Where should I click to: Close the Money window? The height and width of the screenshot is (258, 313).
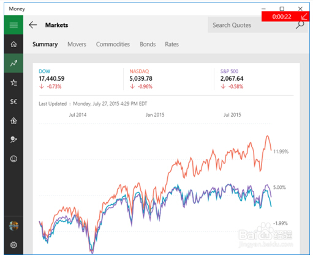click(300, 9)
